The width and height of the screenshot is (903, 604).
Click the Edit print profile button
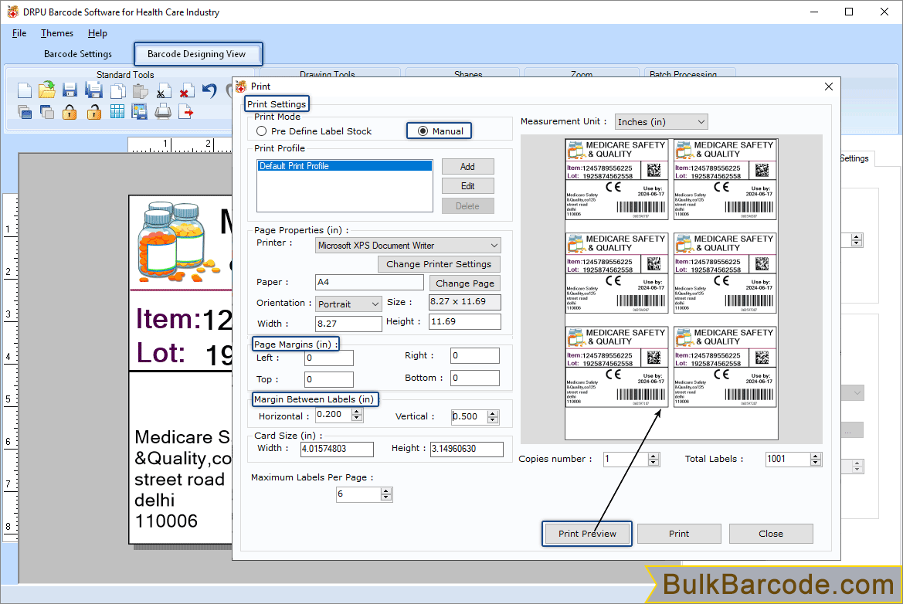tap(467, 186)
